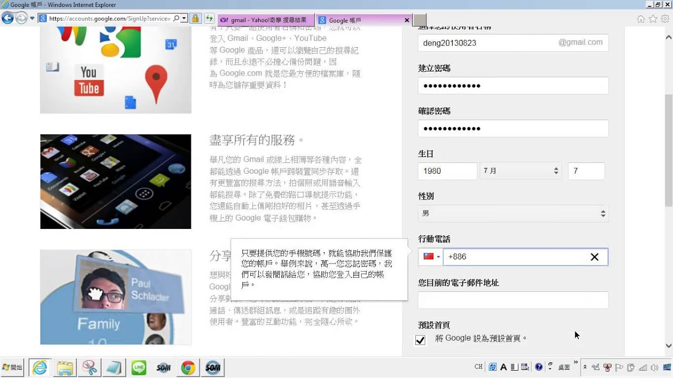The image size is (673, 378).
Task: Expand the desktop toolbar chevron
Action: point(576,362)
